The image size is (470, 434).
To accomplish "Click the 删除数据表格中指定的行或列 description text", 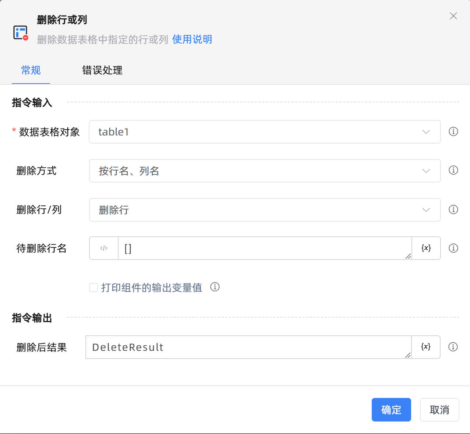I will [x=103, y=39].
